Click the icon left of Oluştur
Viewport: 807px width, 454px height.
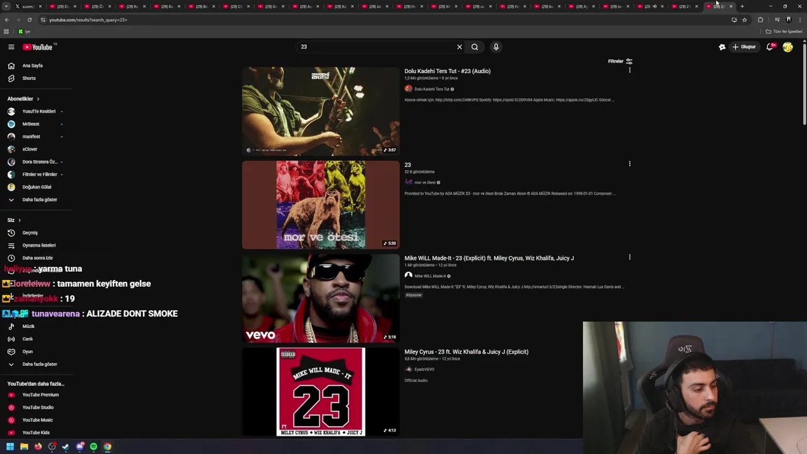pyautogui.click(x=722, y=47)
